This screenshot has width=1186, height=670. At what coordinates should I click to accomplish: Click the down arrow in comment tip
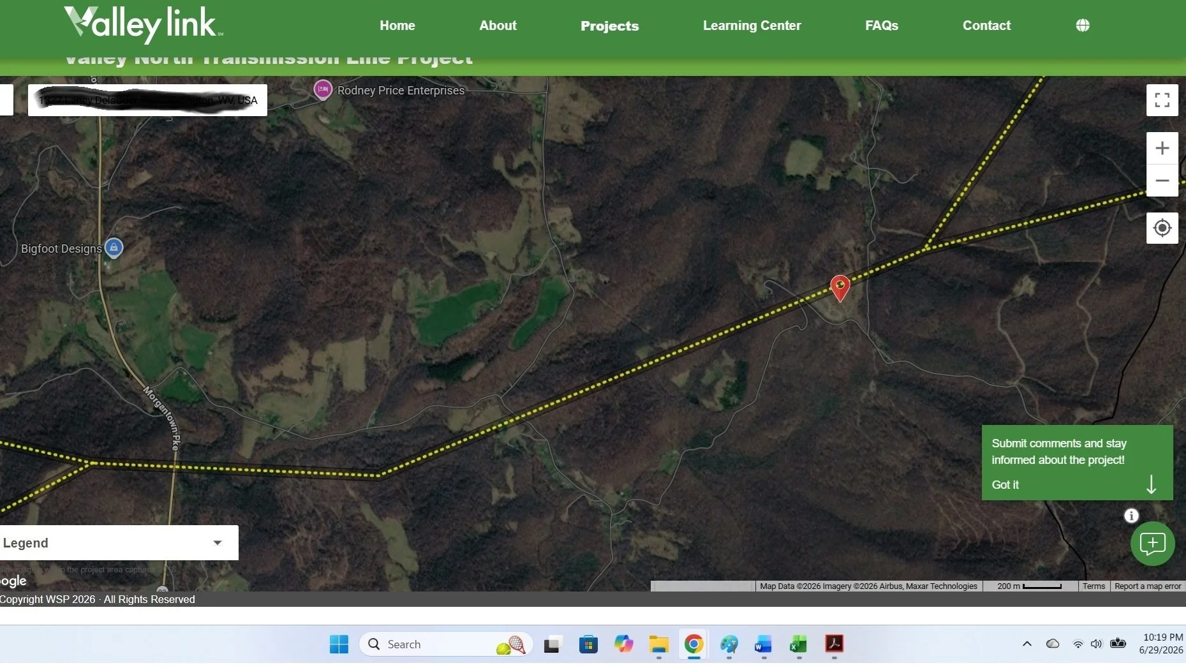(x=1151, y=484)
